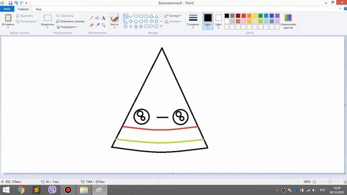Undo the last action
Viewport: 347px width, 195px height.
tap(16, 3)
